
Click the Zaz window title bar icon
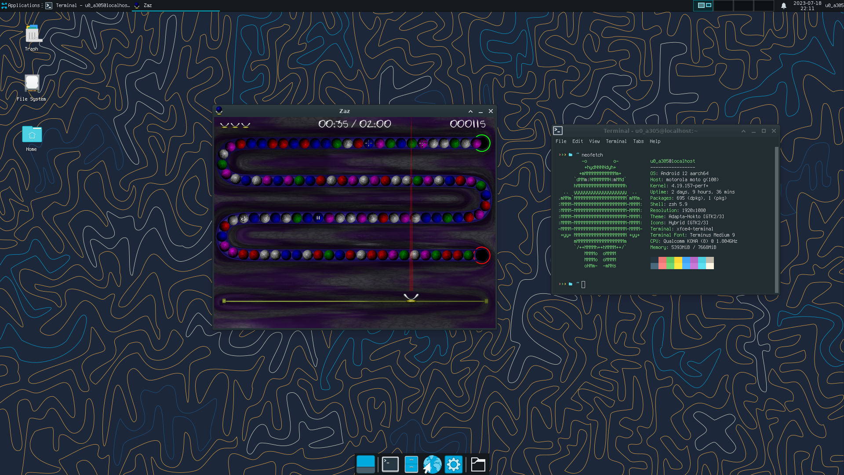[219, 111]
